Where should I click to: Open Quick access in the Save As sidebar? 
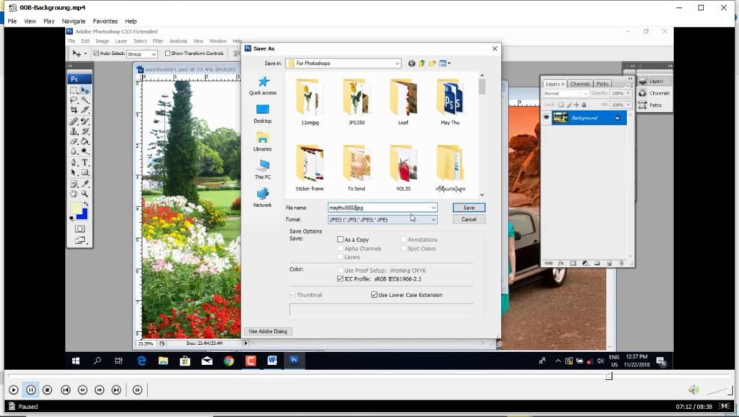263,85
